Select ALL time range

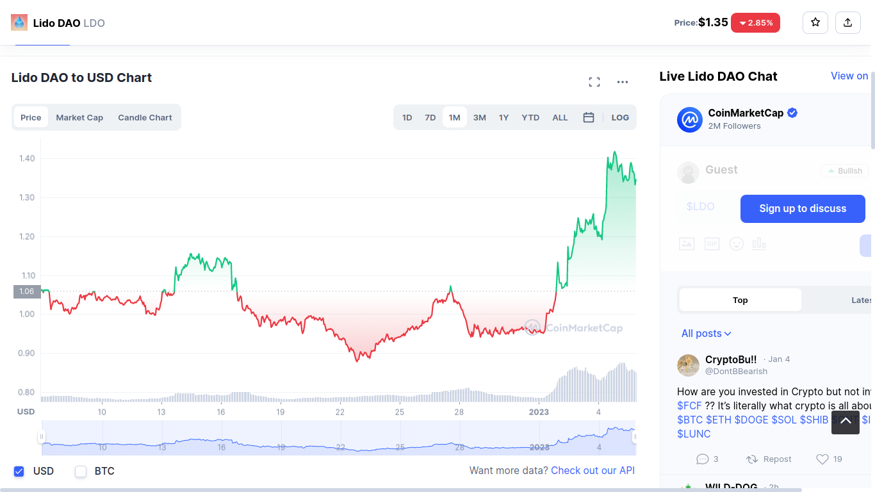(x=560, y=117)
